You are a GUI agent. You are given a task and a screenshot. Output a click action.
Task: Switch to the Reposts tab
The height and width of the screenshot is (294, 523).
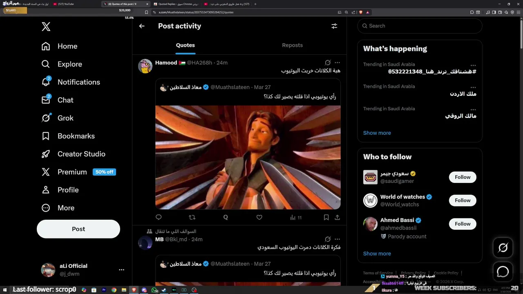[x=293, y=45]
